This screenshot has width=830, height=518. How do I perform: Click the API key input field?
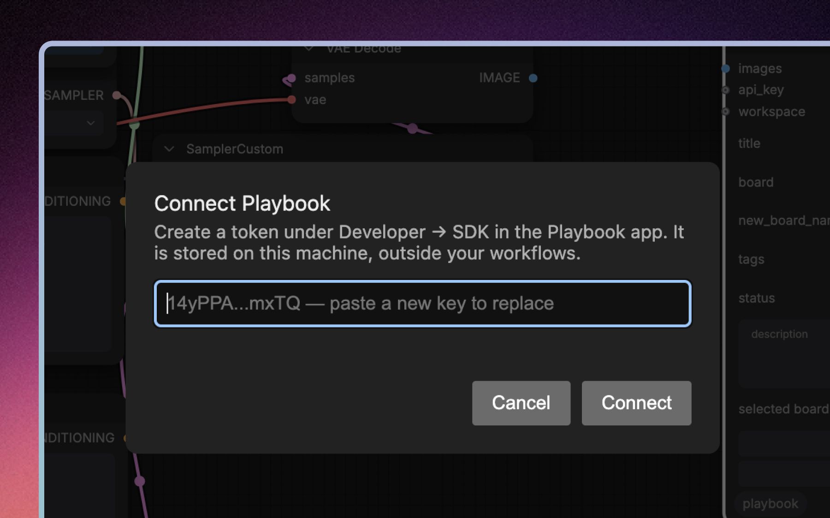tap(422, 303)
